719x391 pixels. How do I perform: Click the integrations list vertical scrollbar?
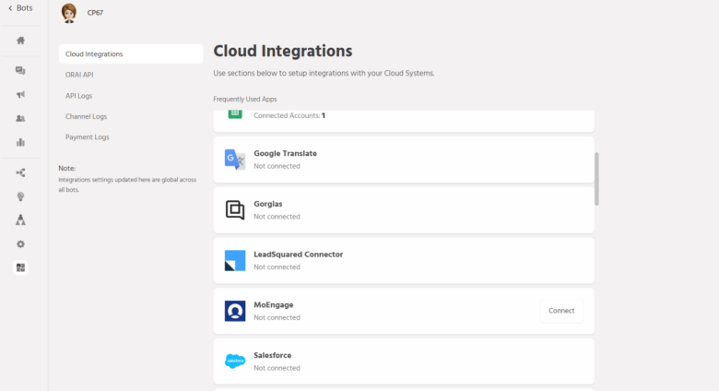(x=597, y=178)
